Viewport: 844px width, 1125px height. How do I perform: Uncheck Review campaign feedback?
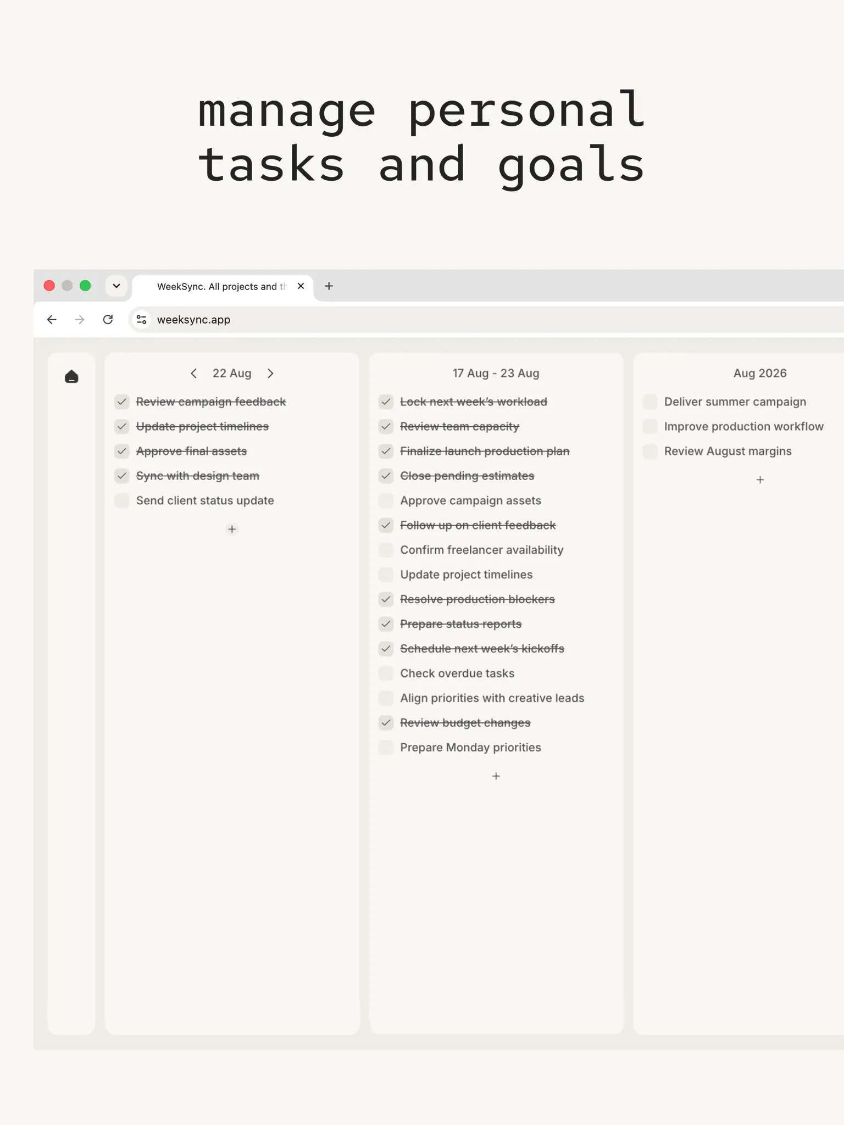(x=122, y=402)
